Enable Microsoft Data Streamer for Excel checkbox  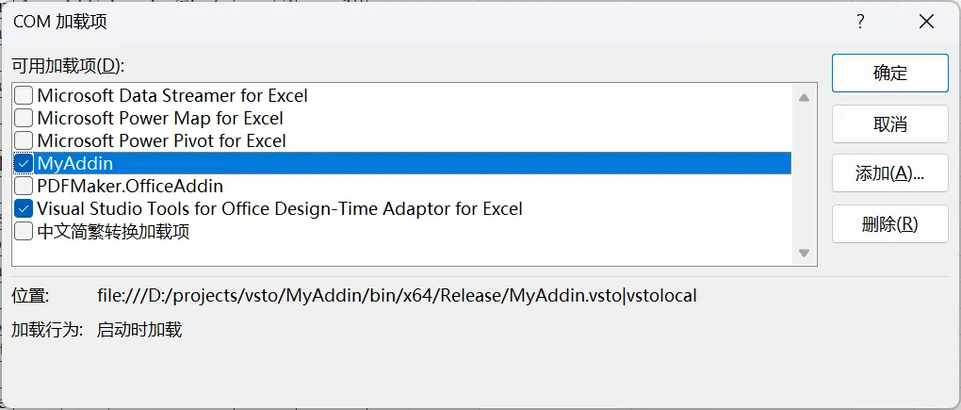(x=24, y=95)
